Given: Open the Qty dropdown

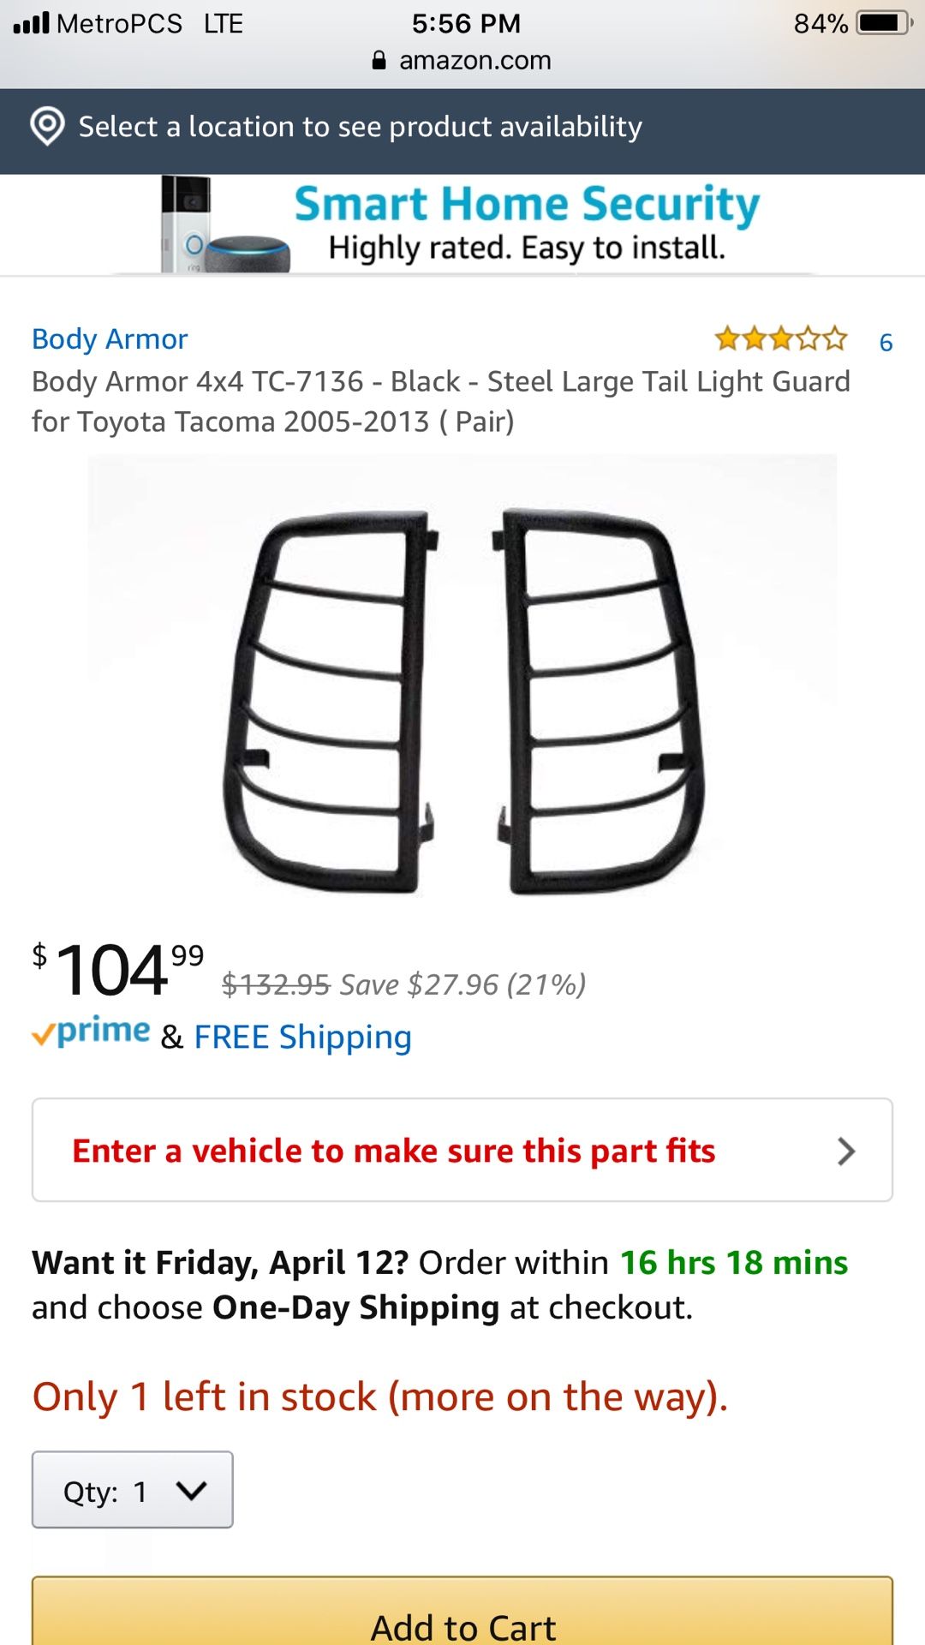Looking at the screenshot, I should pyautogui.click(x=132, y=1490).
